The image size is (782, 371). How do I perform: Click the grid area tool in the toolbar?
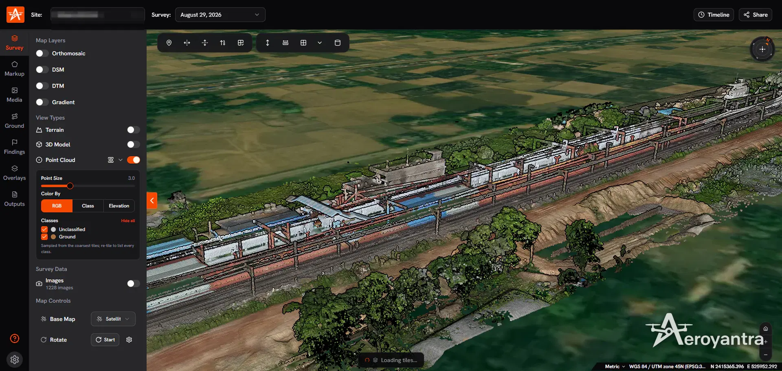pyautogui.click(x=303, y=43)
